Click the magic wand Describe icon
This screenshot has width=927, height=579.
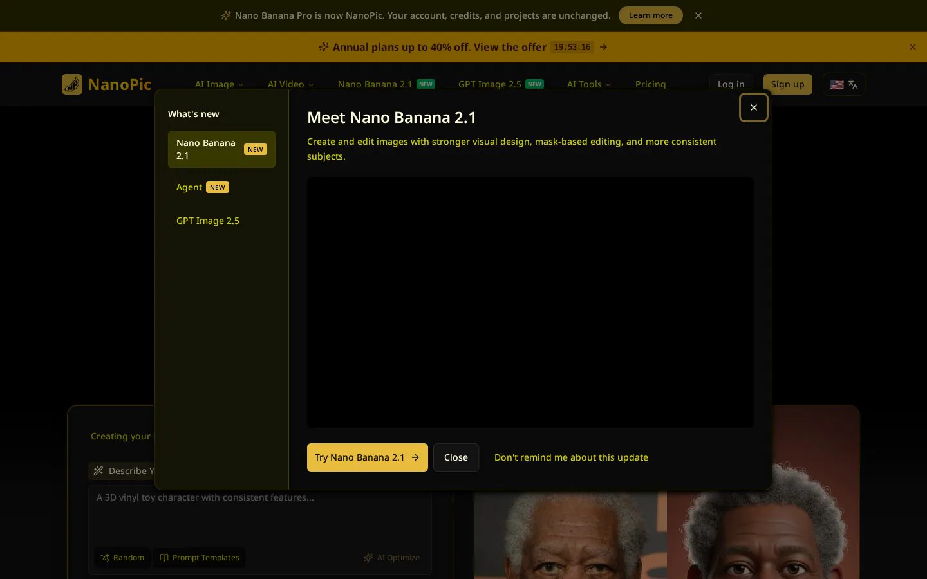pos(98,471)
